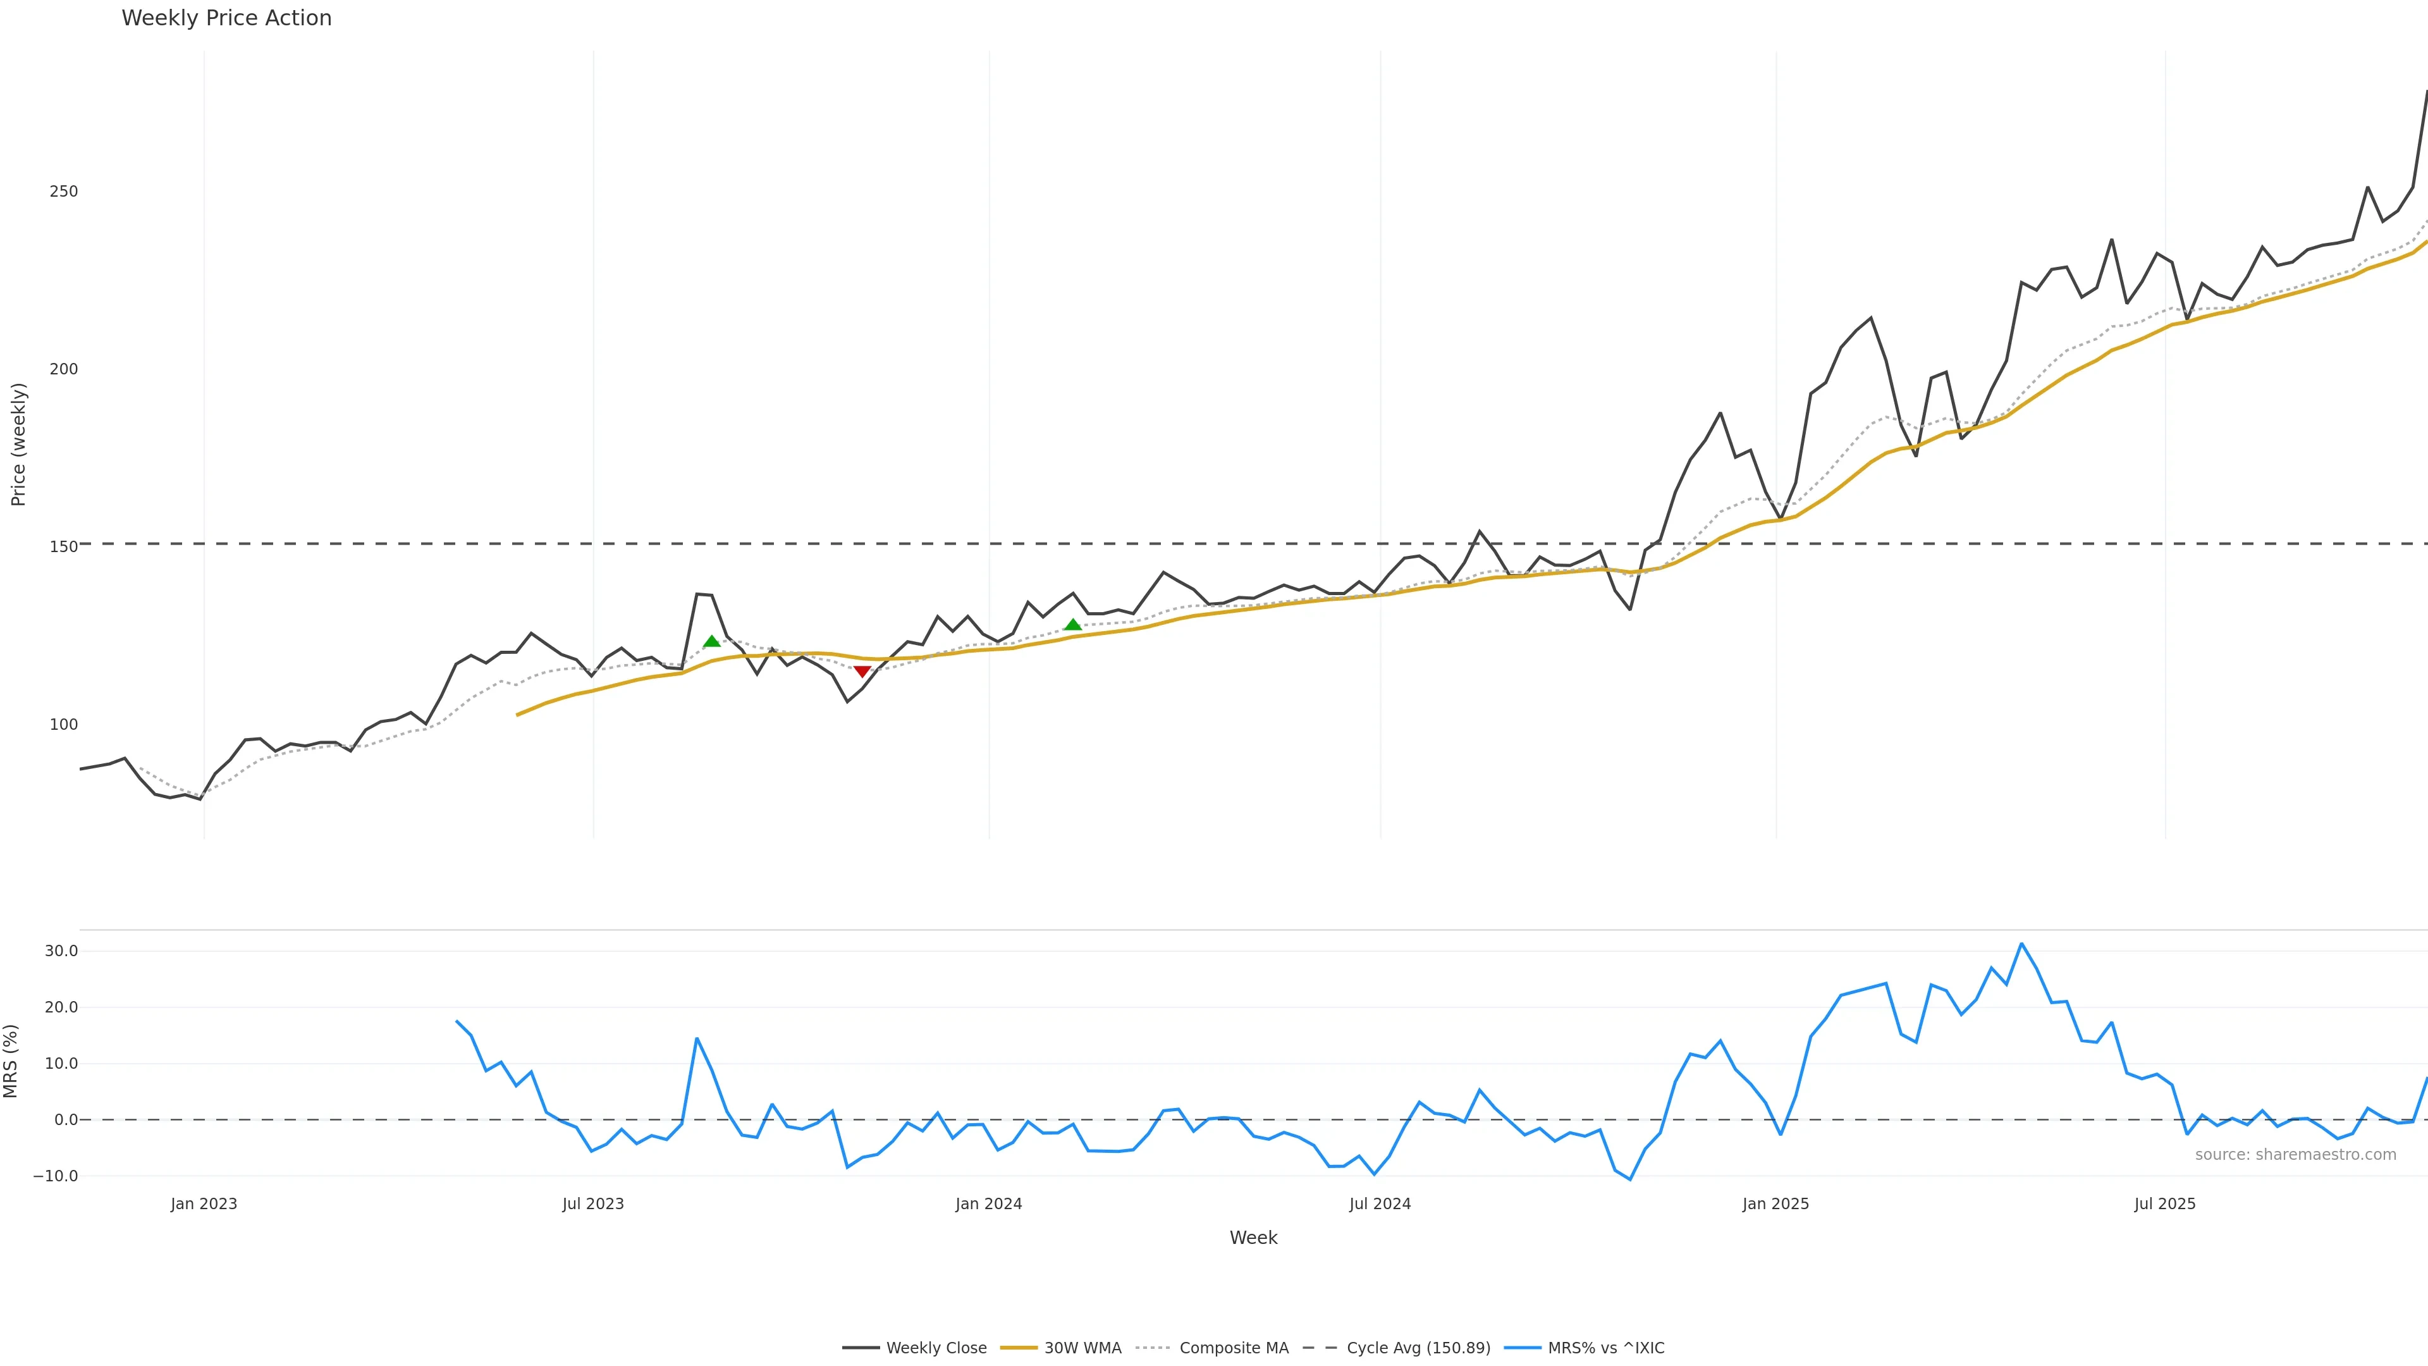This screenshot has height=1366, width=2428.
Task: Open the sharemaestro.com source link
Action: 2295,1155
